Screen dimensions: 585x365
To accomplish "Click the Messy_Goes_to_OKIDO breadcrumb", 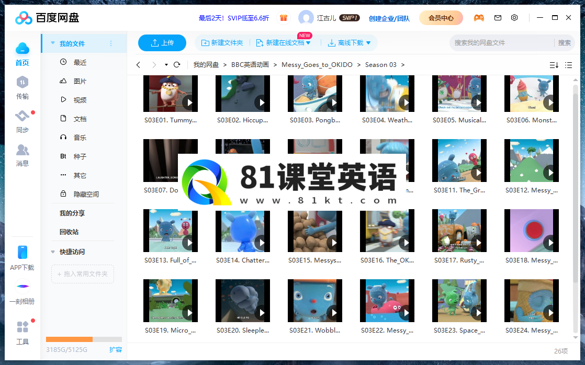I will tap(317, 65).
